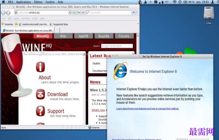Click the What's new link in News
Viewport: 219px width, 140px height.
98,110
